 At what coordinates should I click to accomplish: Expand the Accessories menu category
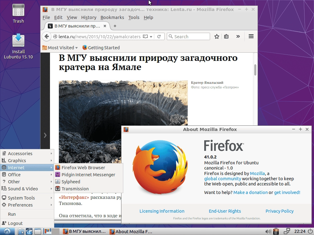point(27,154)
